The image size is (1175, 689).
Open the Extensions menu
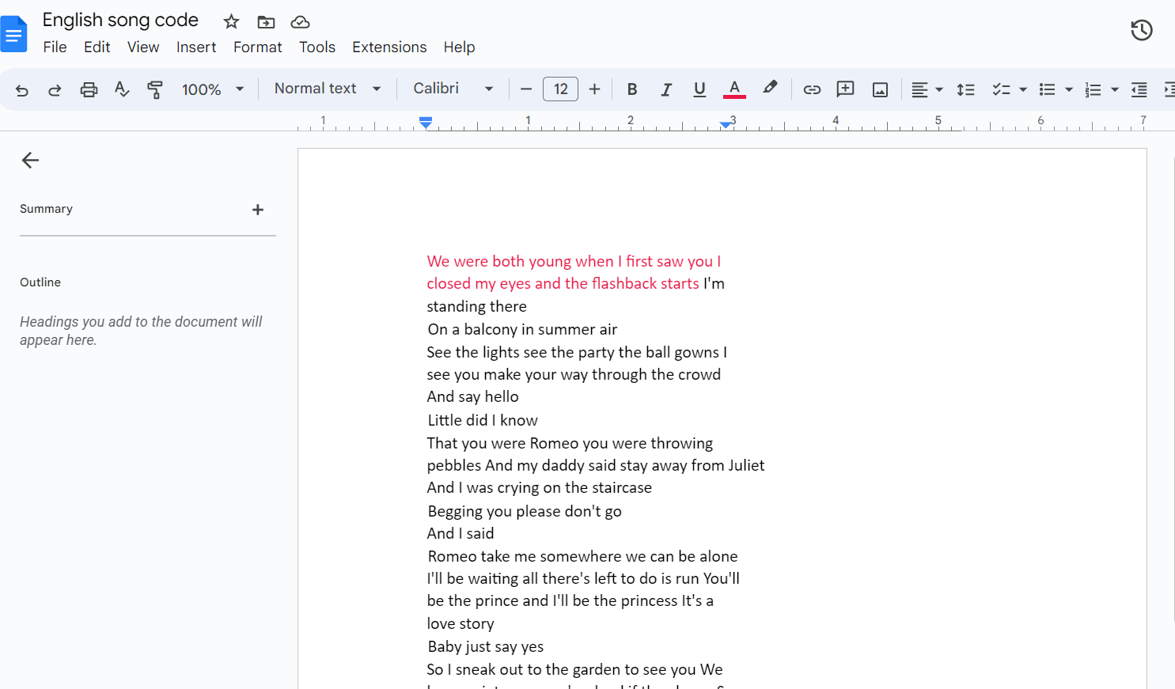point(389,47)
